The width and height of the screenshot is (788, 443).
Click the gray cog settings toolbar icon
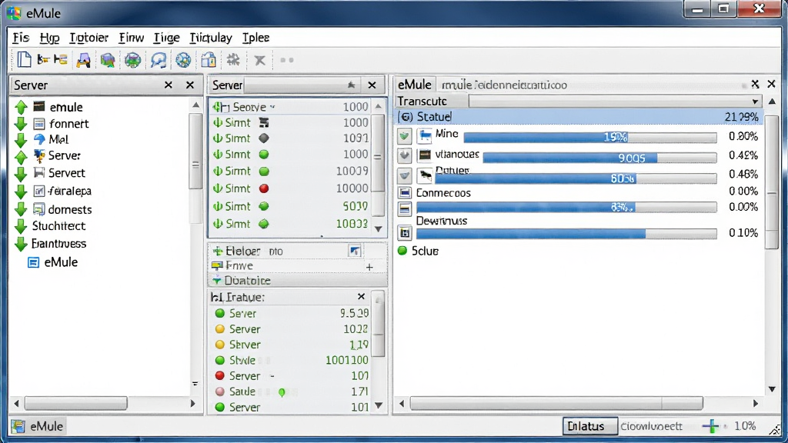point(233,60)
